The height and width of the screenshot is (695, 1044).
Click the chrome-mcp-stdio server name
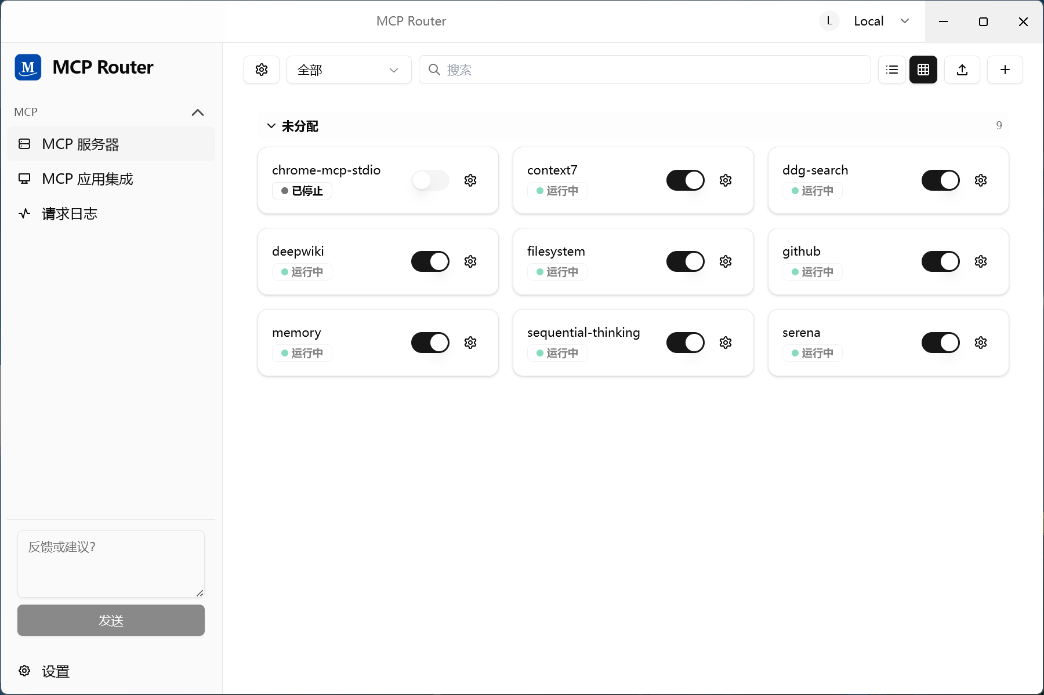(327, 170)
